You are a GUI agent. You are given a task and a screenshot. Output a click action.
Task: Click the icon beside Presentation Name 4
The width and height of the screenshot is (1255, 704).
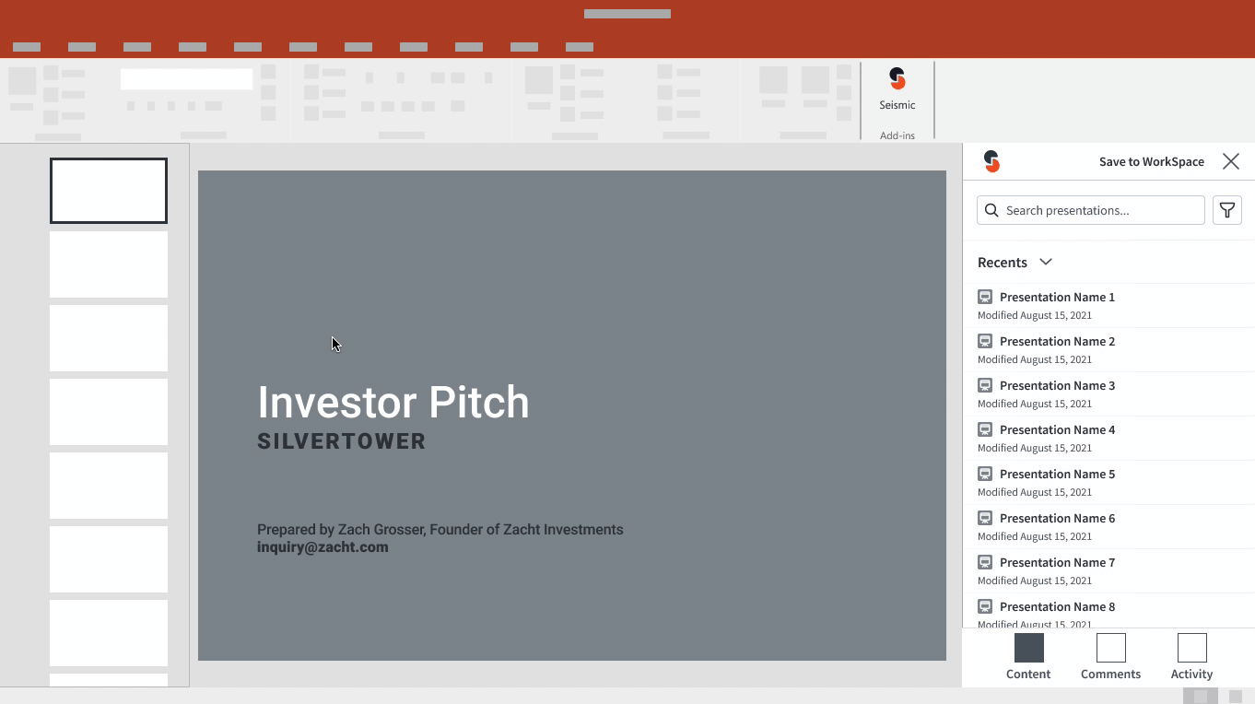(x=985, y=429)
